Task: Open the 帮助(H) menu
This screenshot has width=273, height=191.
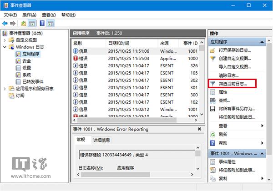Action: pos(68,15)
